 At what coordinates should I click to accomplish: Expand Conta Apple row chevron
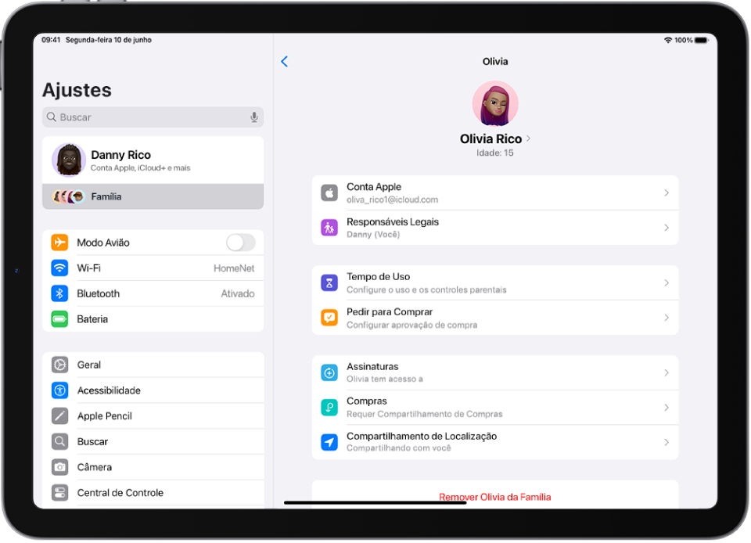667,193
